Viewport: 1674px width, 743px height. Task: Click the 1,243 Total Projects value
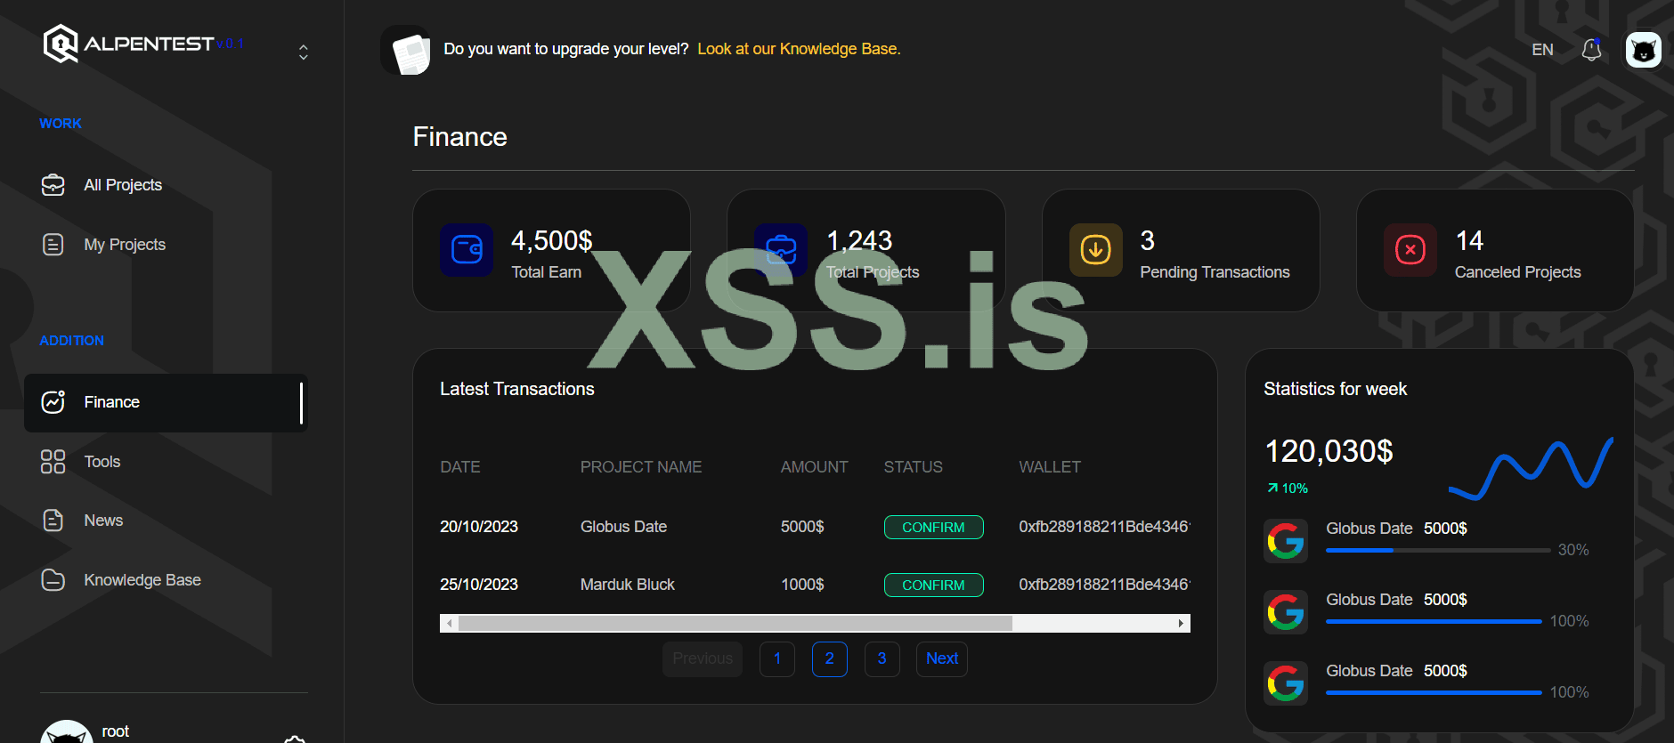[x=859, y=241]
